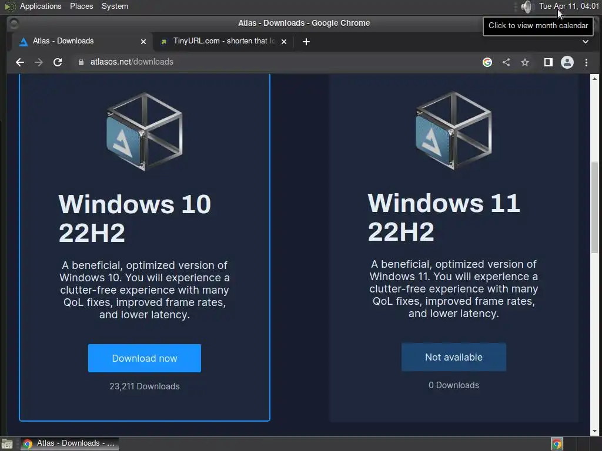
Task: Open the Places menu
Action: (x=81, y=6)
